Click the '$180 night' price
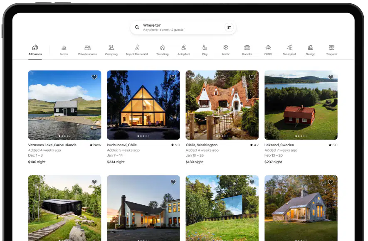 (x=194, y=162)
